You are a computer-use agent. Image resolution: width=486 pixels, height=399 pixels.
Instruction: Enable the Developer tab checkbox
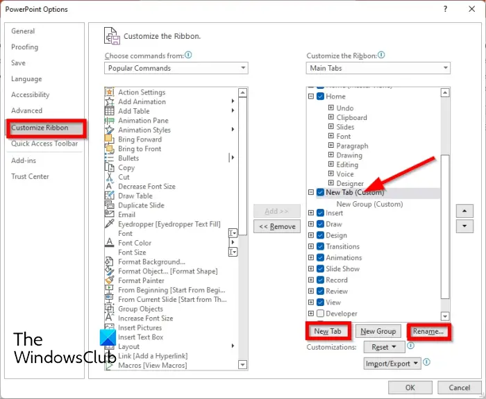pos(321,313)
